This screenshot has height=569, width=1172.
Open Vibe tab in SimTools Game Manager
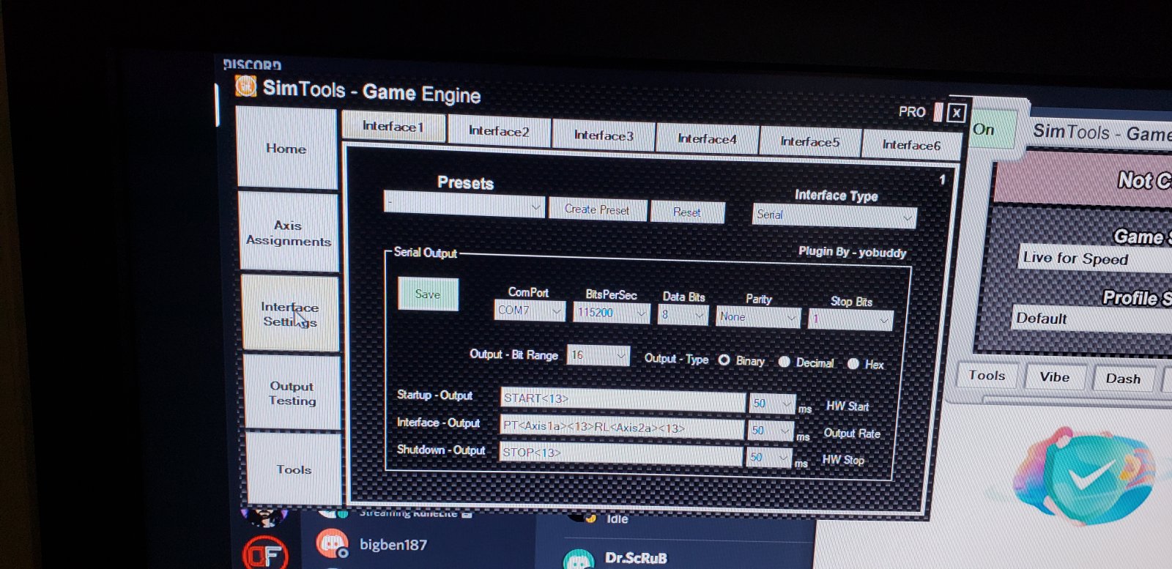click(1055, 377)
